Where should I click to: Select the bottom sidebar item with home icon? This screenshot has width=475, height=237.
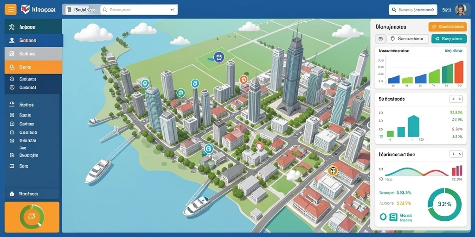(32, 194)
